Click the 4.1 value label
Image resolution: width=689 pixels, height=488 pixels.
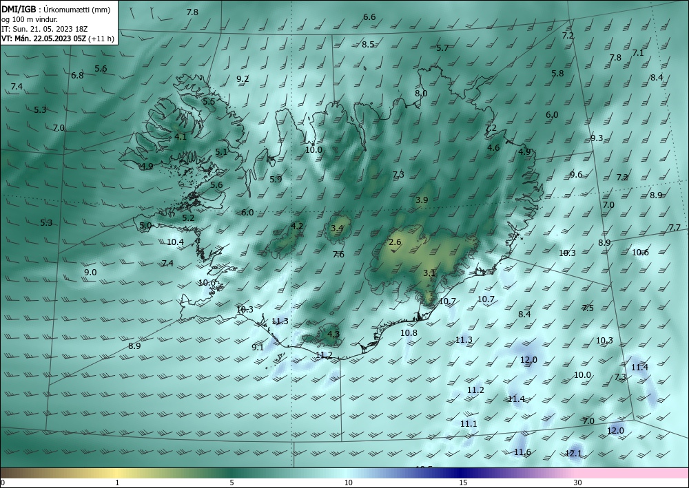(x=180, y=136)
